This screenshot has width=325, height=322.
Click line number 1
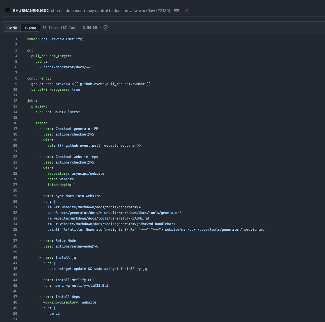16,39
